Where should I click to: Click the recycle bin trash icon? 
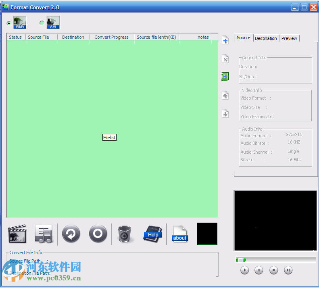tap(125, 234)
